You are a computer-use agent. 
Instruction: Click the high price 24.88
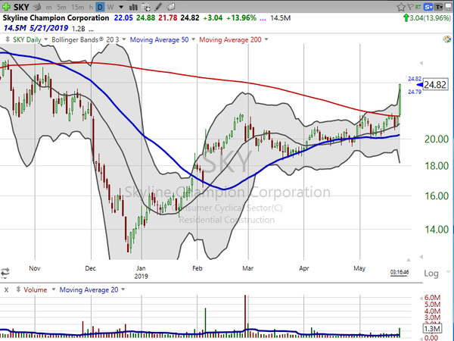coord(145,18)
